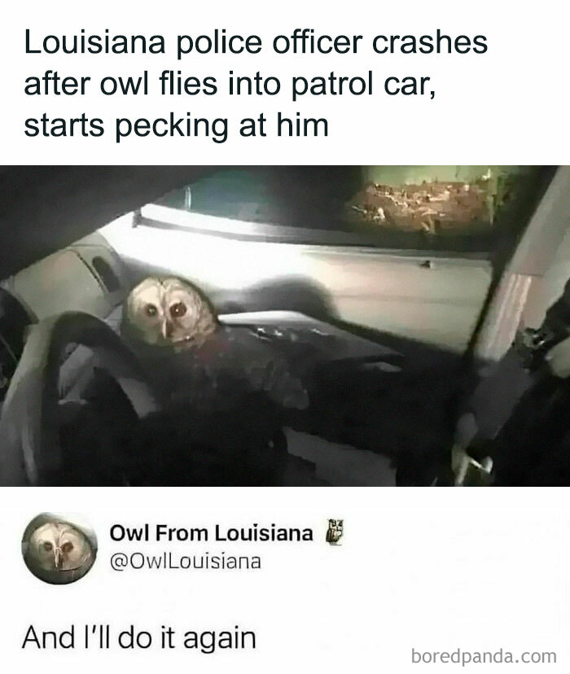Image resolution: width=570 pixels, height=674 pixels.
Task: Click the word "Louisiana" in the headline
Action: [94, 42]
